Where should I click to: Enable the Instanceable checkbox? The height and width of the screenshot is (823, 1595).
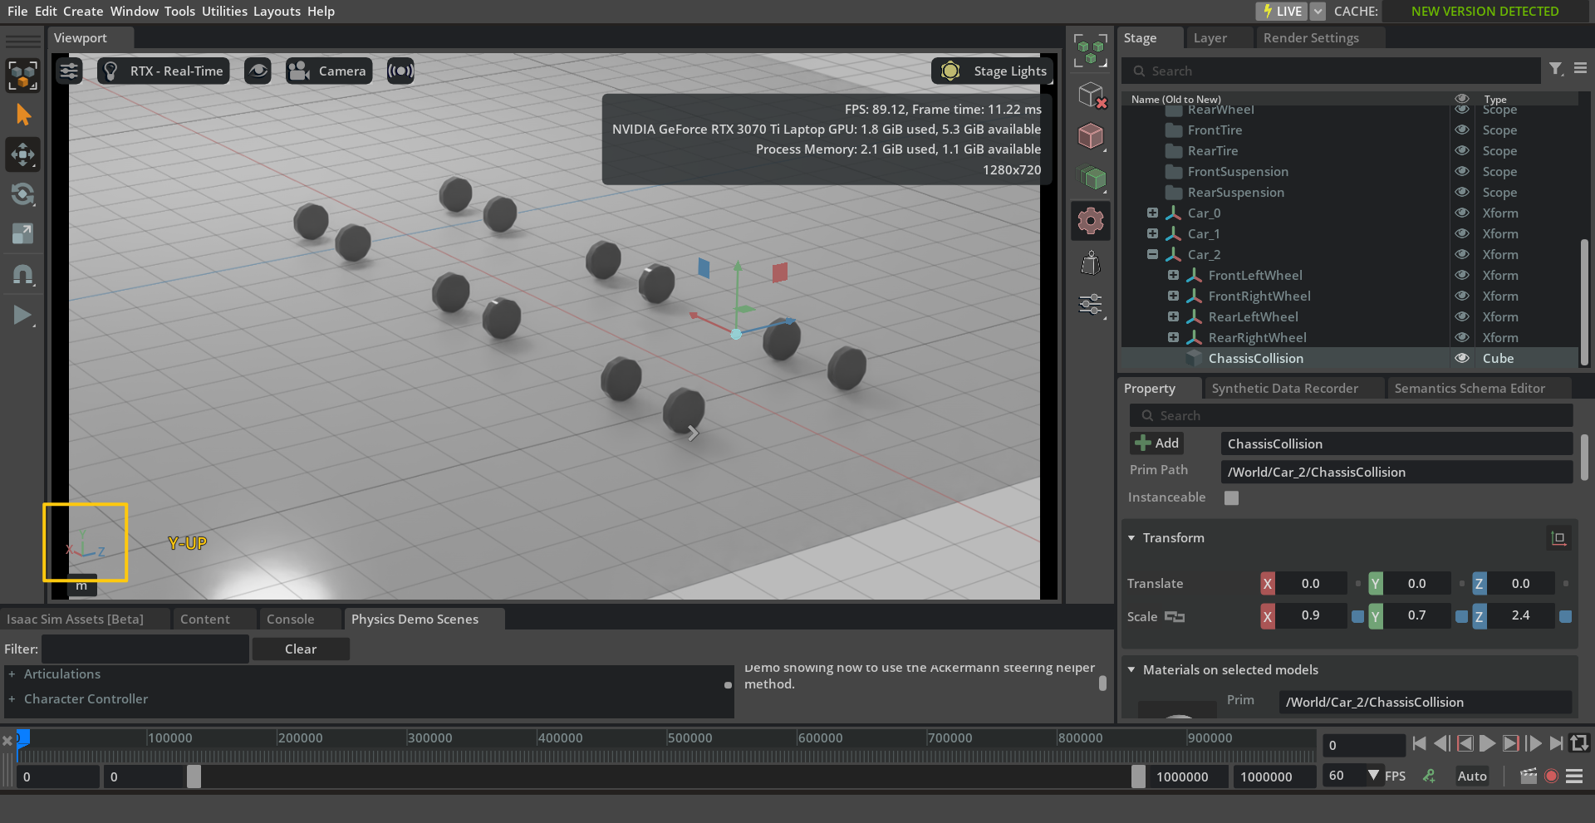click(1231, 497)
